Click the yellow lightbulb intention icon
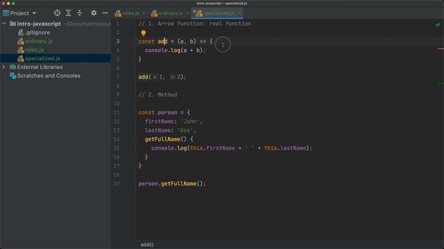Screen dimensions: 444x249 144,33
